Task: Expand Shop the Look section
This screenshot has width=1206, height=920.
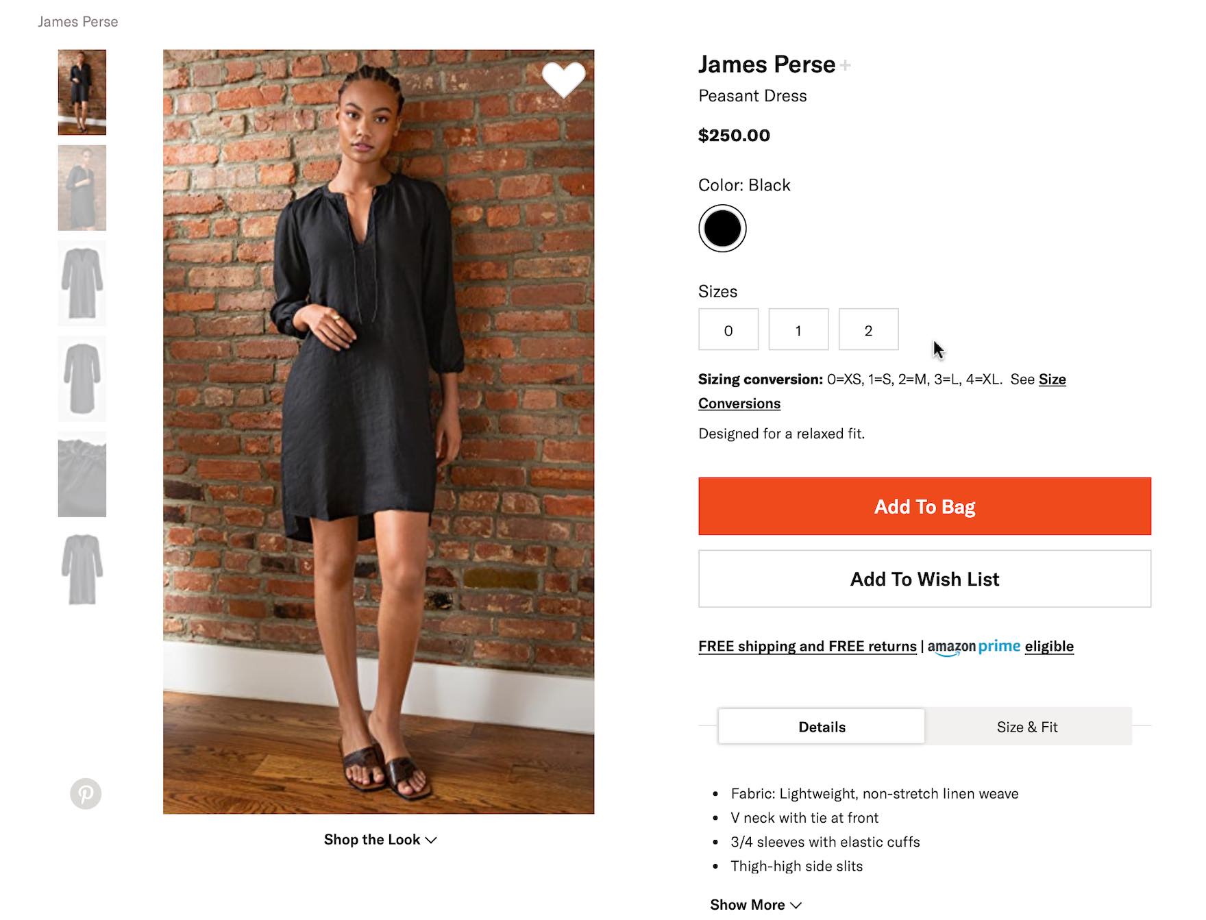Action: click(x=380, y=840)
